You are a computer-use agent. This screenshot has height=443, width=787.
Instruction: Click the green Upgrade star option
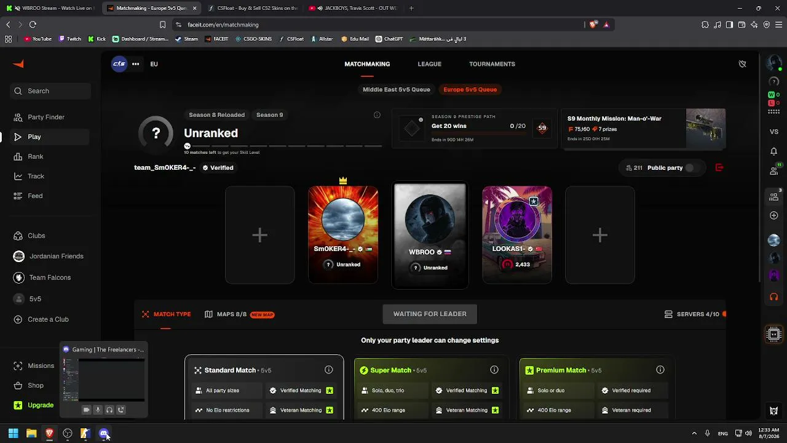(34, 405)
